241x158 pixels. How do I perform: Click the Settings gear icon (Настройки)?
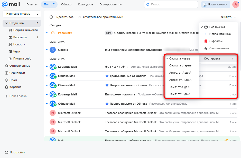[x=6, y=152]
